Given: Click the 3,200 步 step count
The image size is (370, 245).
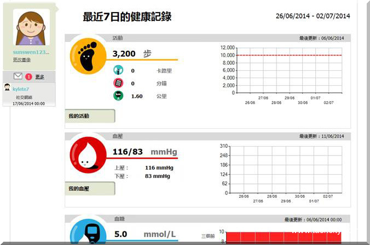Looking at the screenshot, I should coord(132,53).
